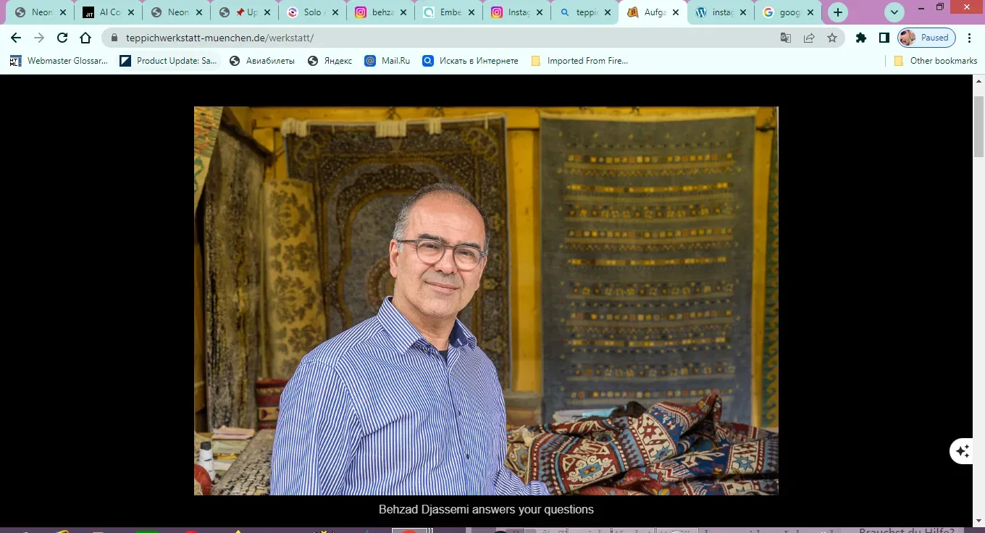
Task: Open the browser home page
Action: pos(85,38)
